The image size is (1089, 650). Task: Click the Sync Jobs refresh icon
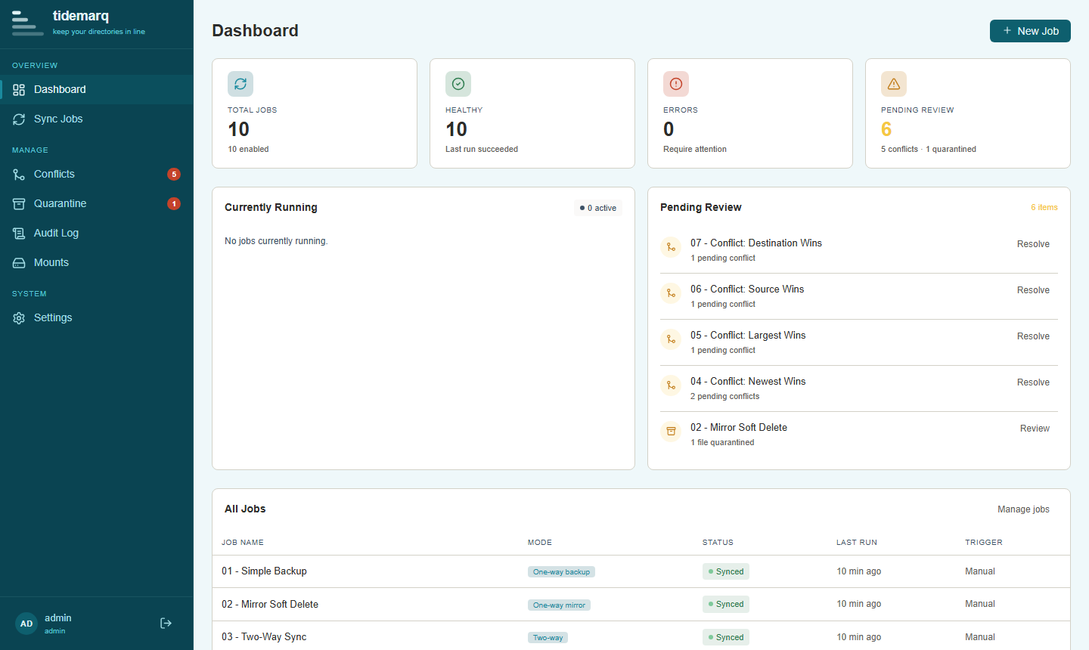coord(19,119)
